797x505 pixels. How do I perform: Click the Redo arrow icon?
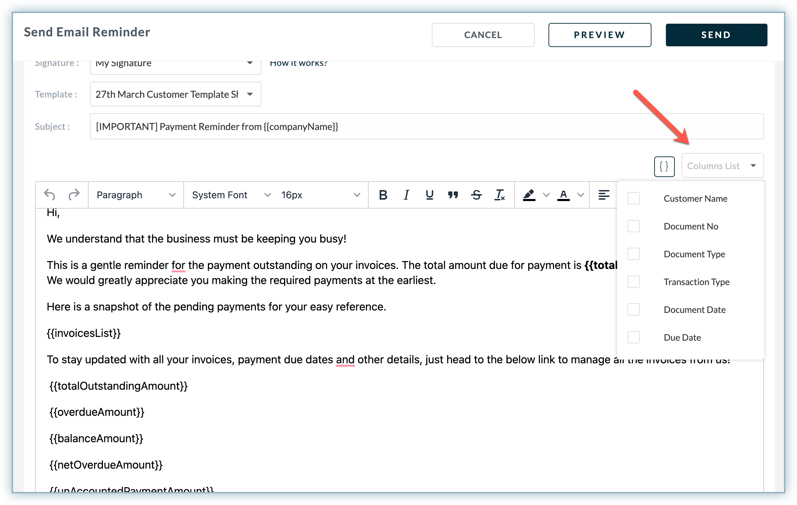[74, 195]
